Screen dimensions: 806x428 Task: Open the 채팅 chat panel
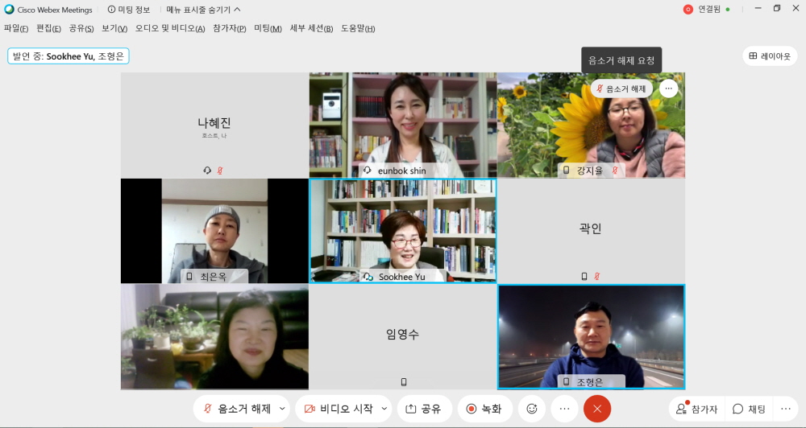click(x=749, y=409)
